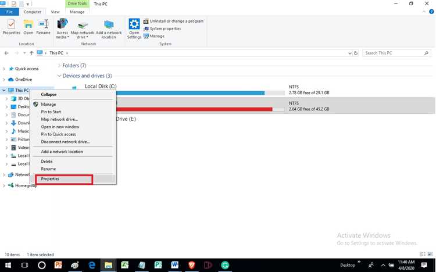
Task: Collapse the ribbon with the chevron
Action: tap(424, 12)
